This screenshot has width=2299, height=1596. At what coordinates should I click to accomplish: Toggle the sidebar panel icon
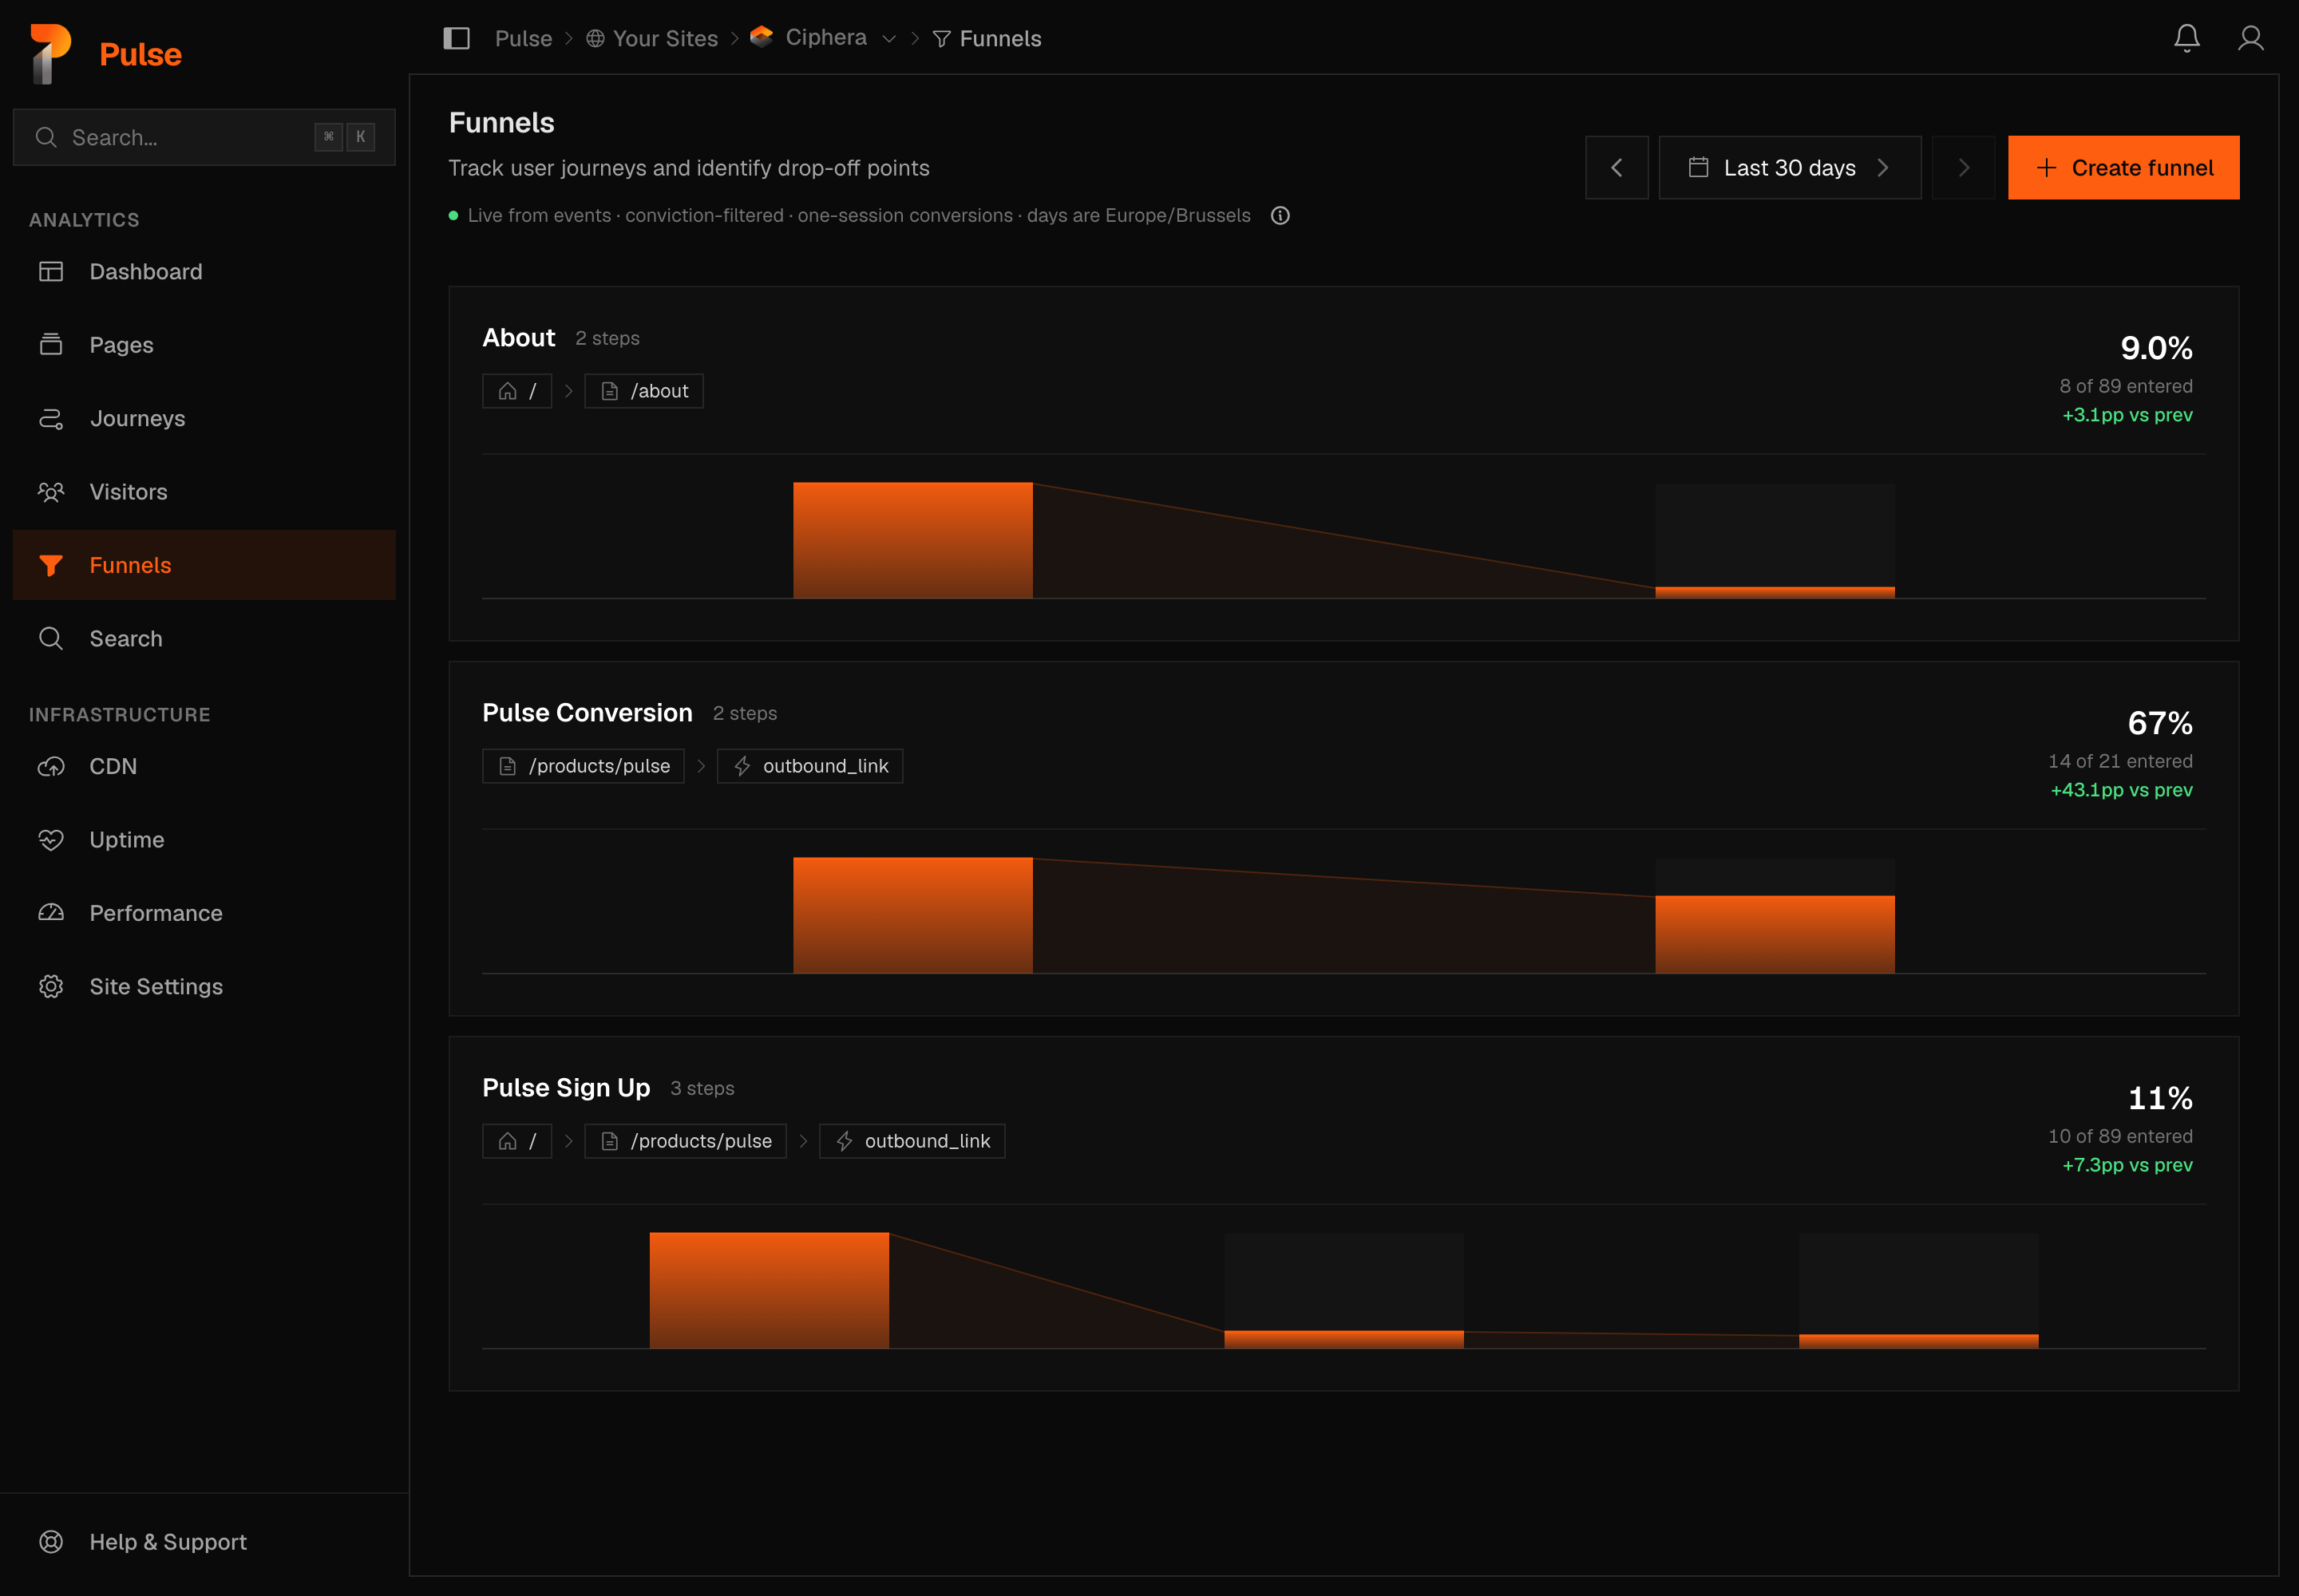[456, 38]
